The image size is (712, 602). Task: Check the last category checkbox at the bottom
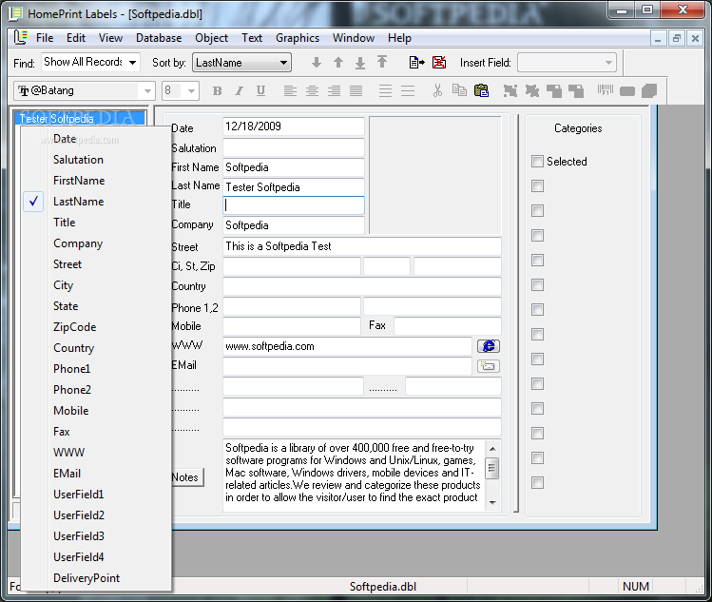[537, 482]
